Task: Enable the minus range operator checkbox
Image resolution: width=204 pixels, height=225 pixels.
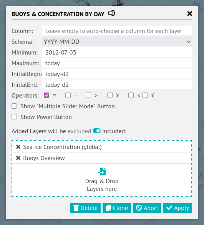Action: [68, 95]
